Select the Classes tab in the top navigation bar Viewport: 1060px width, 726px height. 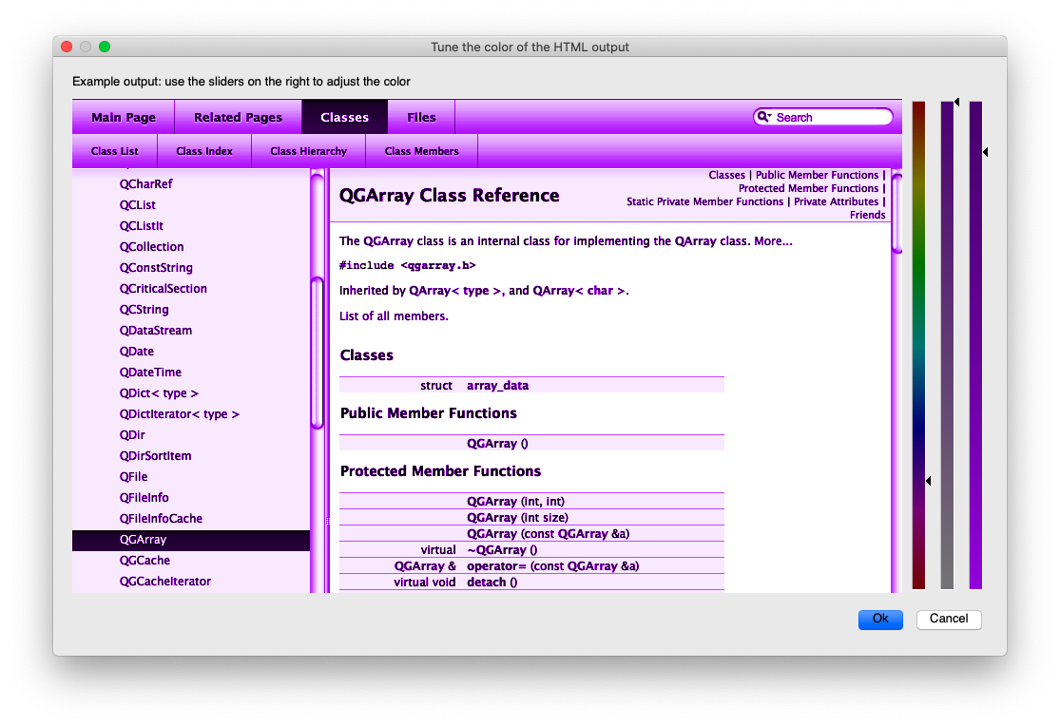tap(345, 117)
